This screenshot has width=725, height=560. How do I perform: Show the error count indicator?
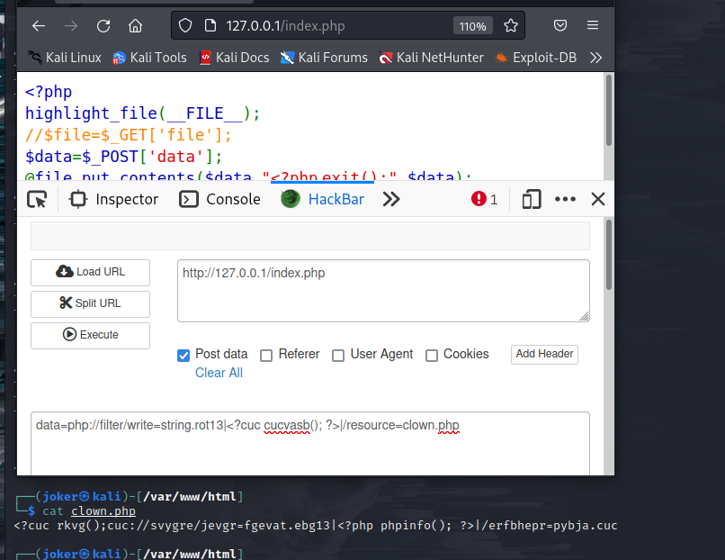(484, 200)
